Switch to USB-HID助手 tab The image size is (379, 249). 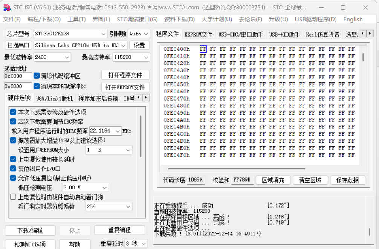[x=284, y=35]
